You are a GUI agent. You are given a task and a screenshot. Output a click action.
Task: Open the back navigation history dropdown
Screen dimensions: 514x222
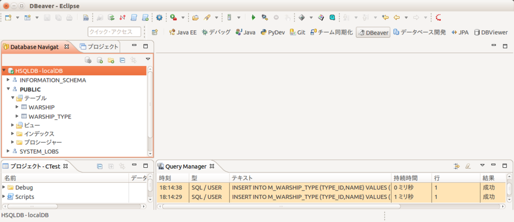pyautogui.click(x=406, y=18)
